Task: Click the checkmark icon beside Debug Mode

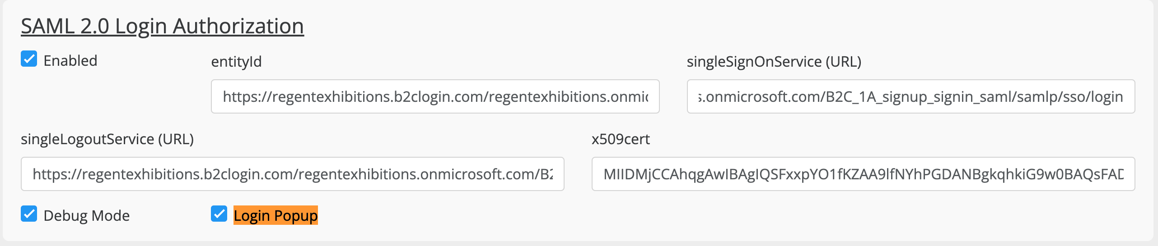Action: (29, 214)
